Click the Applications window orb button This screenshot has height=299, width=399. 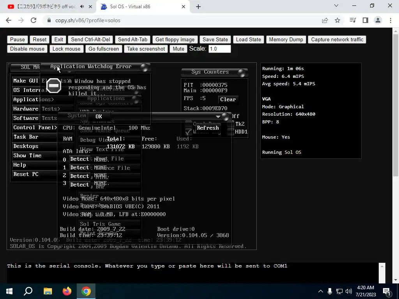pos(135,100)
